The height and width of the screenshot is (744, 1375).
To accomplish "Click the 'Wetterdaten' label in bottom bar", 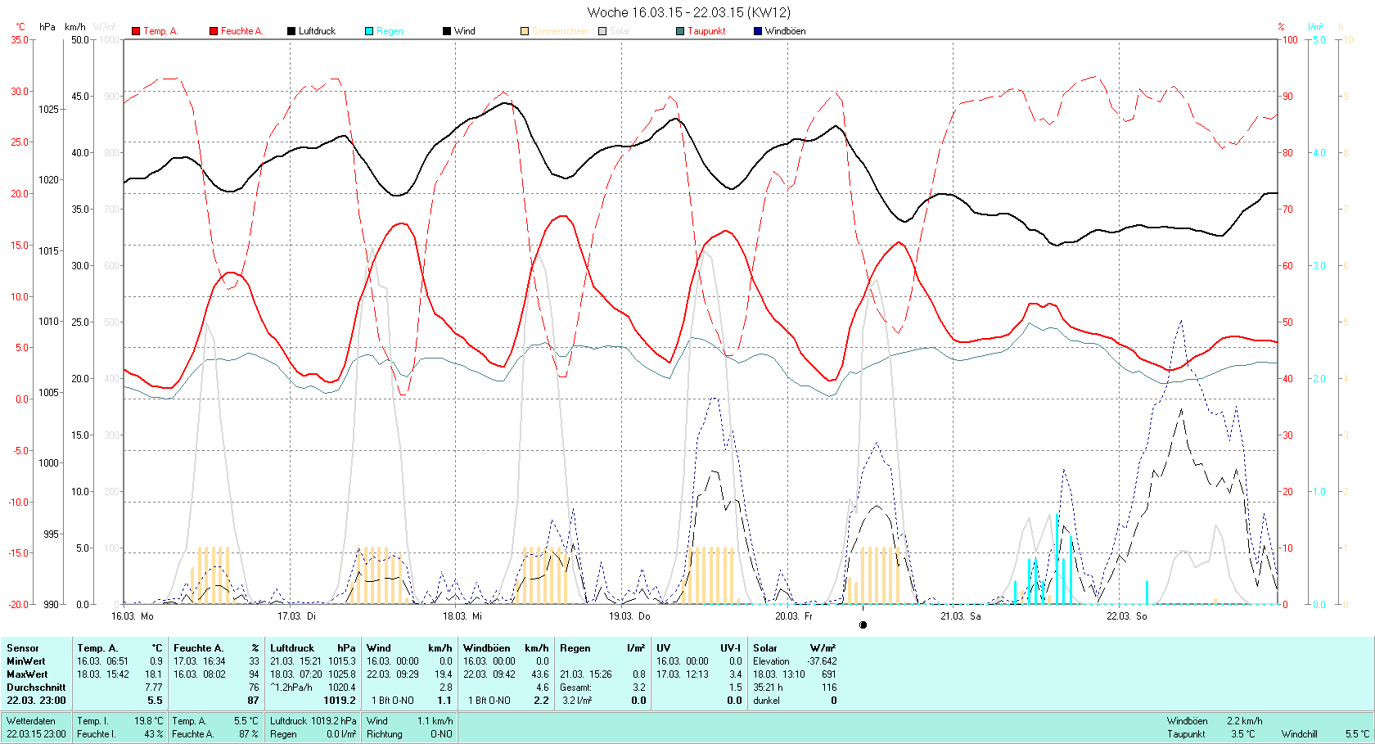I will tap(31, 721).
